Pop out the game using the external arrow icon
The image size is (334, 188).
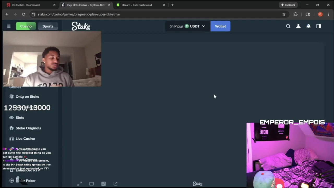116,184
